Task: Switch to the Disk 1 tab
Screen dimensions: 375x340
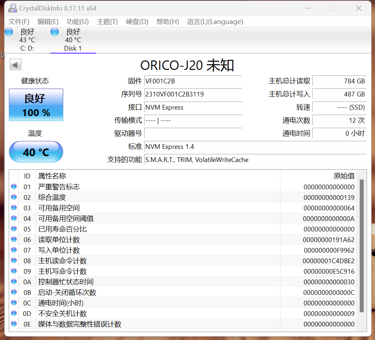Action: click(x=73, y=40)
